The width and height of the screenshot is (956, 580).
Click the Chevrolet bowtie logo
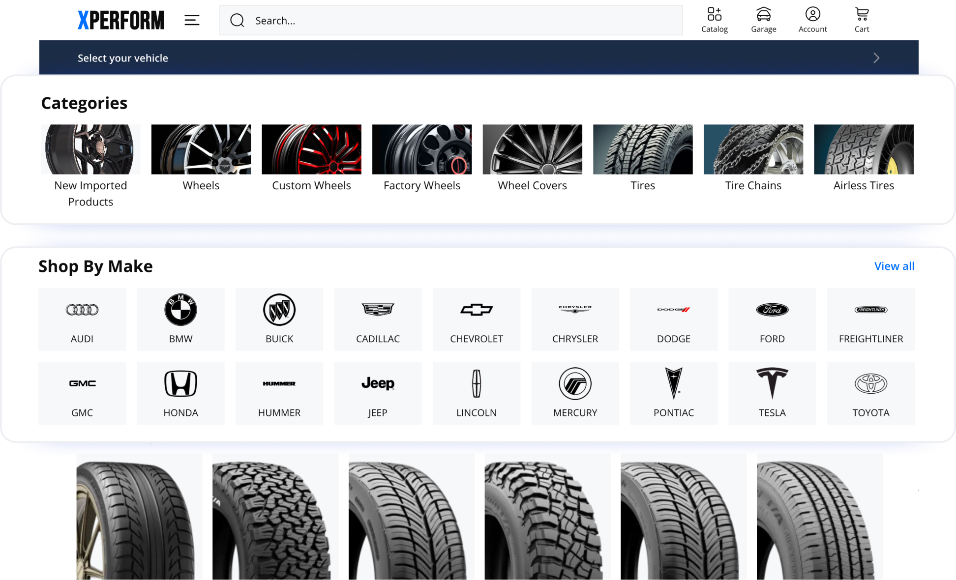(476, 310)
